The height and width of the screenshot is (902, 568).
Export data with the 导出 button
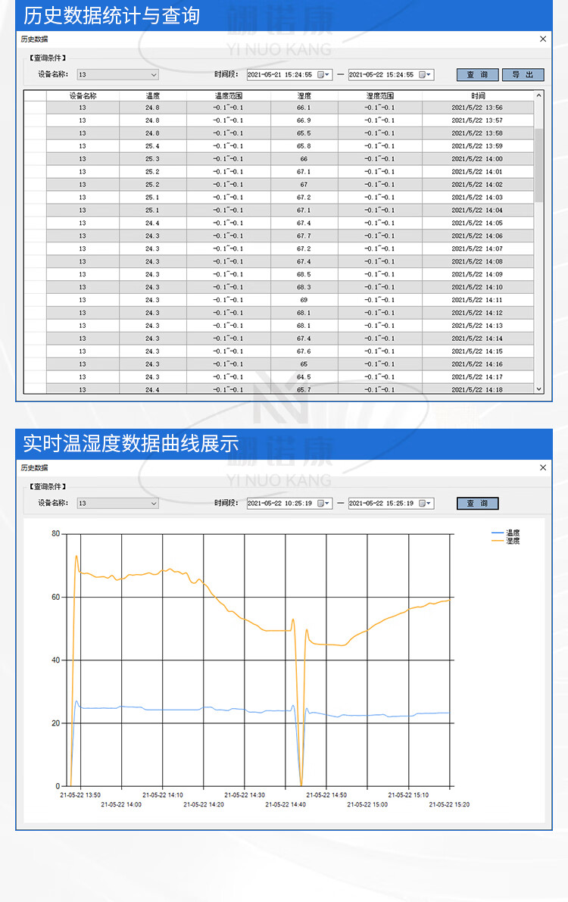click(x=523, y=75)
